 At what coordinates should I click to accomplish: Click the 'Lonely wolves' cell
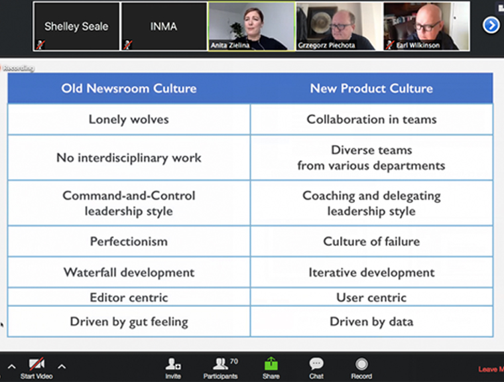coord(129,119)
